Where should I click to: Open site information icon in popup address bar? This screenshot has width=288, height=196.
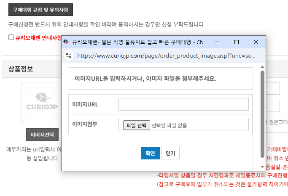pos(69,56)
